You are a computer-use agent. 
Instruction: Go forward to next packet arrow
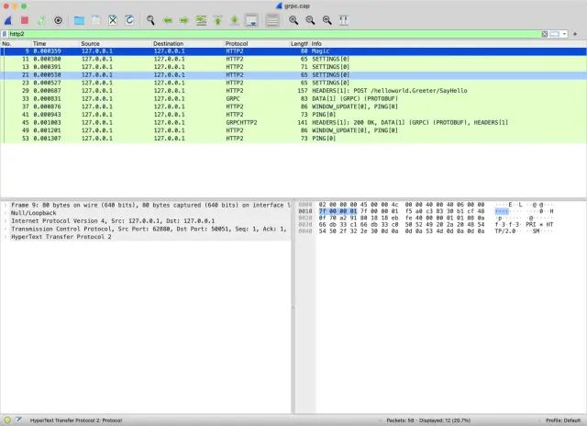184,20
